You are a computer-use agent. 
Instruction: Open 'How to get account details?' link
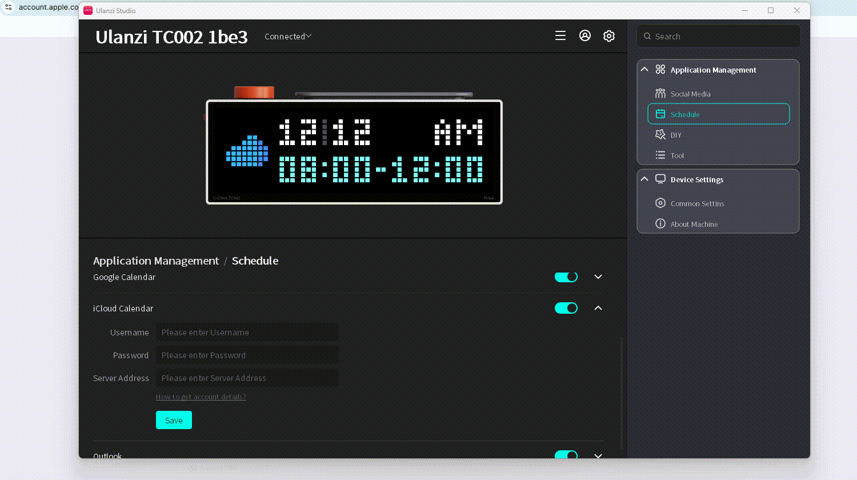click(201, 397)
